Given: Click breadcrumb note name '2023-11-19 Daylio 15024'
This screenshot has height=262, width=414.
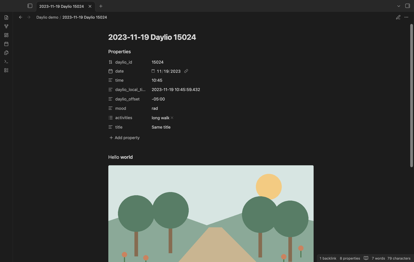Looking at the screenshot, I should click(85, 17).
